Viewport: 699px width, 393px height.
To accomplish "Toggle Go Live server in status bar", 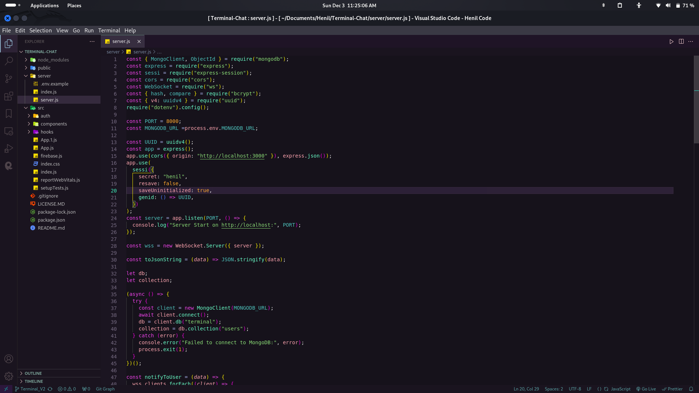I will coord(646,389).
